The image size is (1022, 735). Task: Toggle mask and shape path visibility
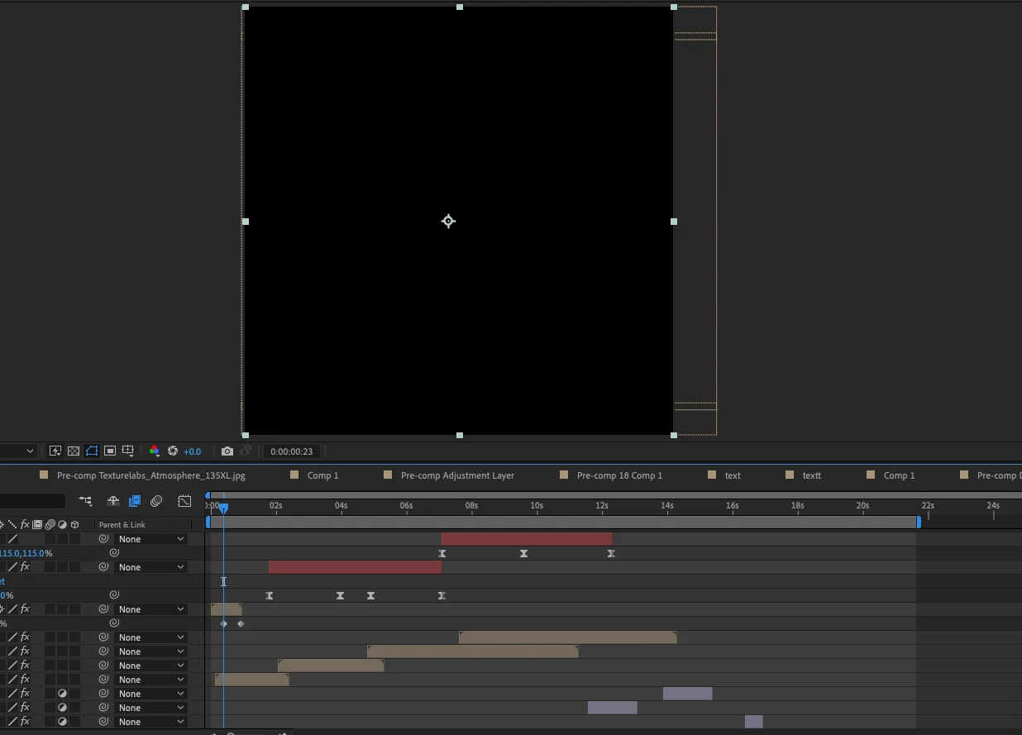pyautogui.click(x=92, y=451)
